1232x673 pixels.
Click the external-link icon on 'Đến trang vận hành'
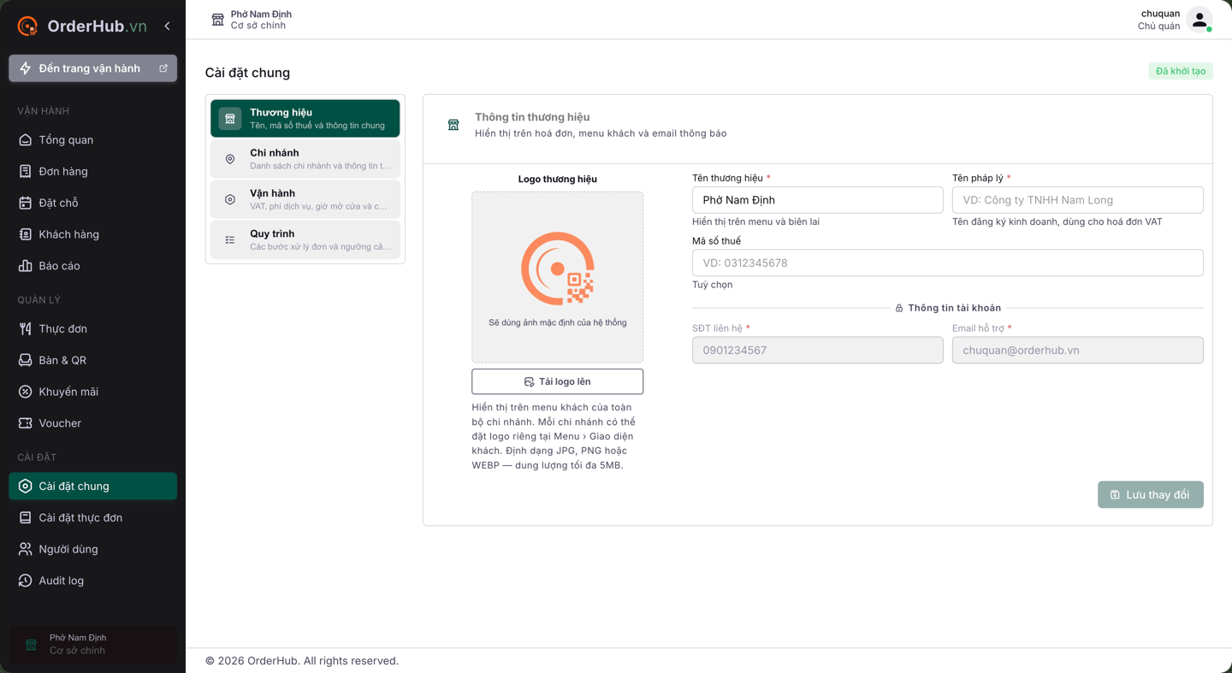[x=163, y=68]
